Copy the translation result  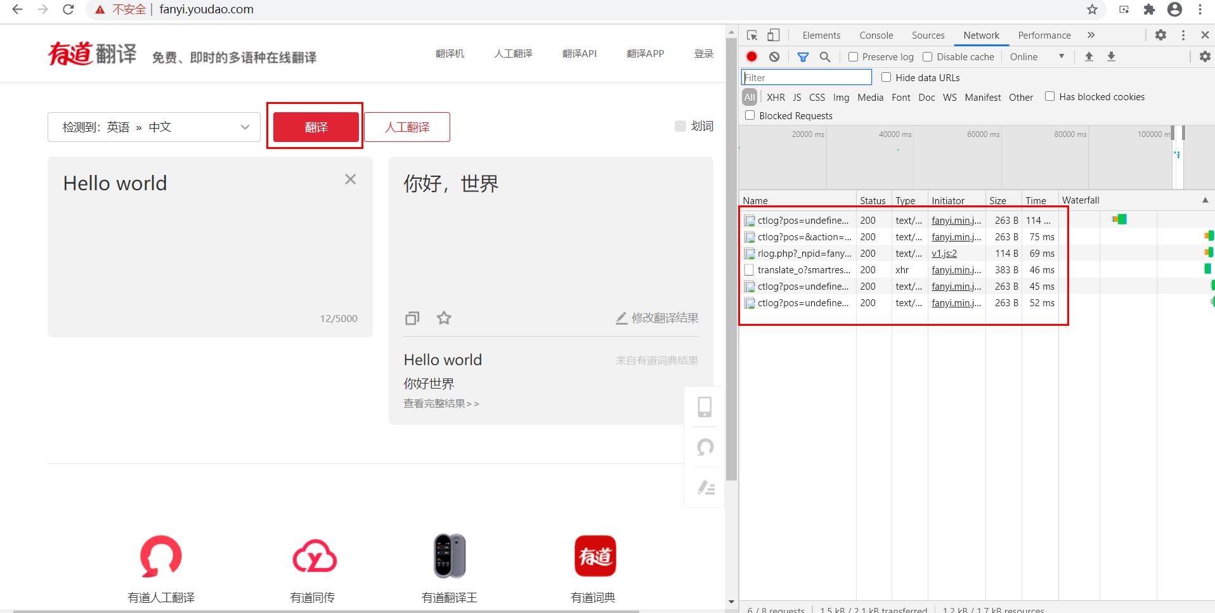coord(412,318)
